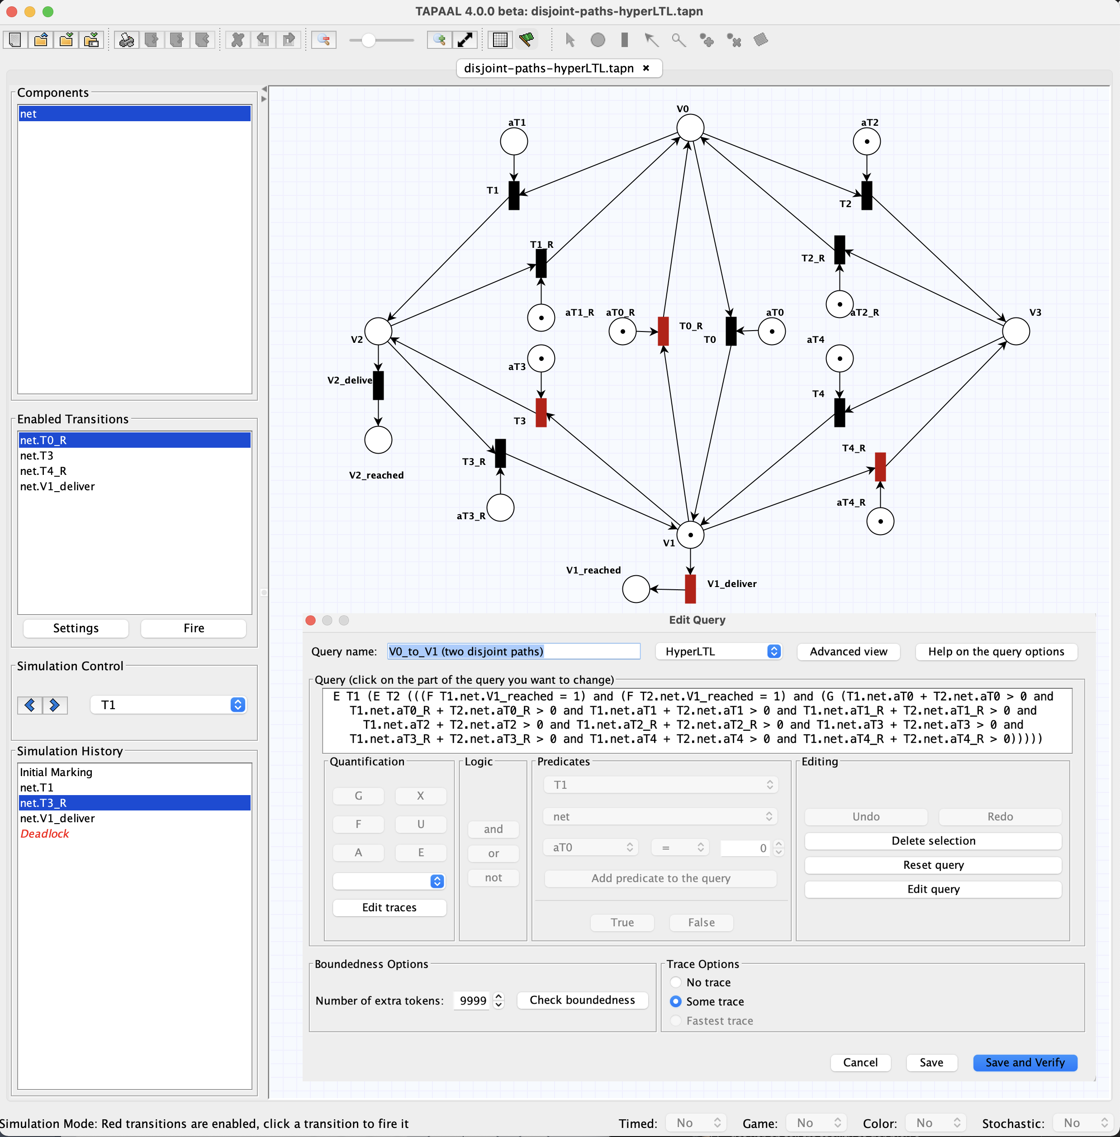Screen dimensions: 1120x1137
Task: Click the zoom out magnifier icon
Action: click(323, 40)
